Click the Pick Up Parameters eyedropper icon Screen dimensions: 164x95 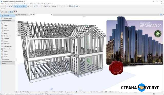pos(9,6)
